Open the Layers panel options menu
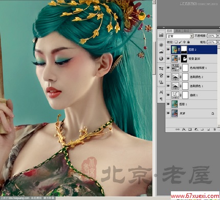 (x=219, y=31)
